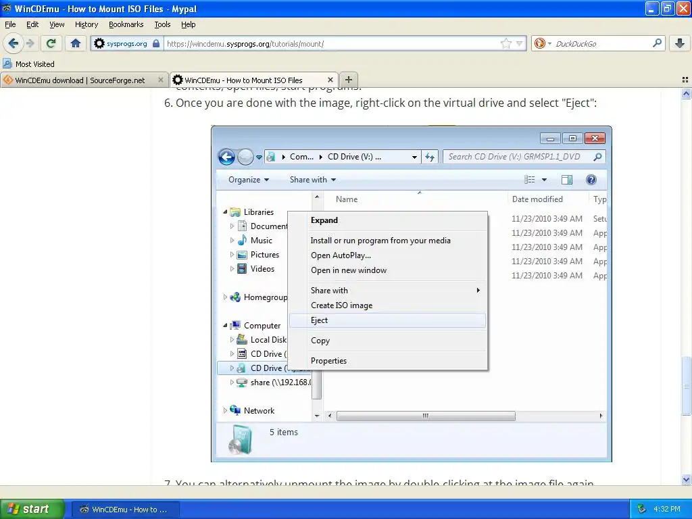The width and height of the screenshot is (692, 519).
Task: Click the Name column header in the picture
Action: pos(347,199)
